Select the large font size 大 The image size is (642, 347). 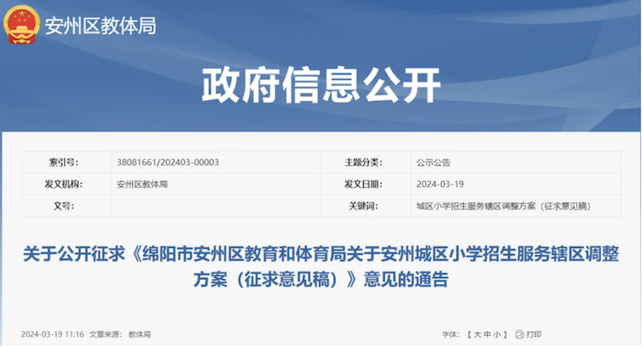click(477, 334)
